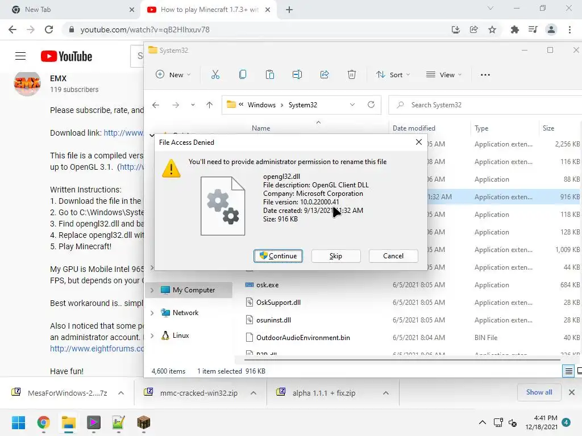Go back in File Explorer
The height and width of the screenshot is (436, 582).
click(156, 105)
